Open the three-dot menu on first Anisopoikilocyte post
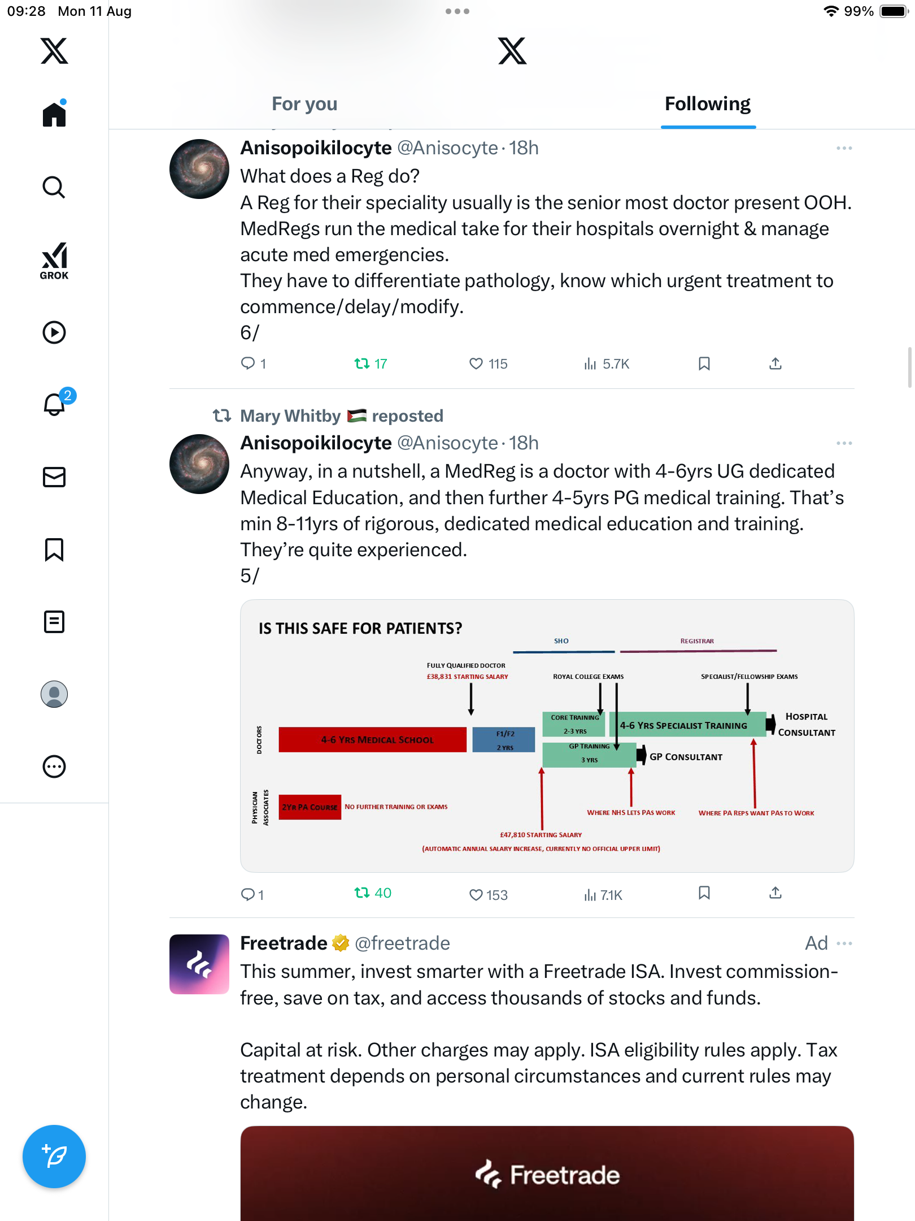915x1221 pixels. (844, 148)
